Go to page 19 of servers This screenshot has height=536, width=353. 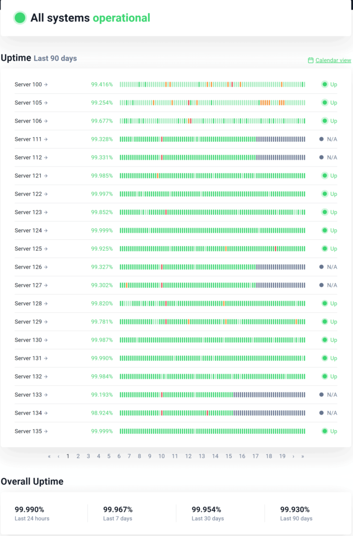[x=282, y=456]
